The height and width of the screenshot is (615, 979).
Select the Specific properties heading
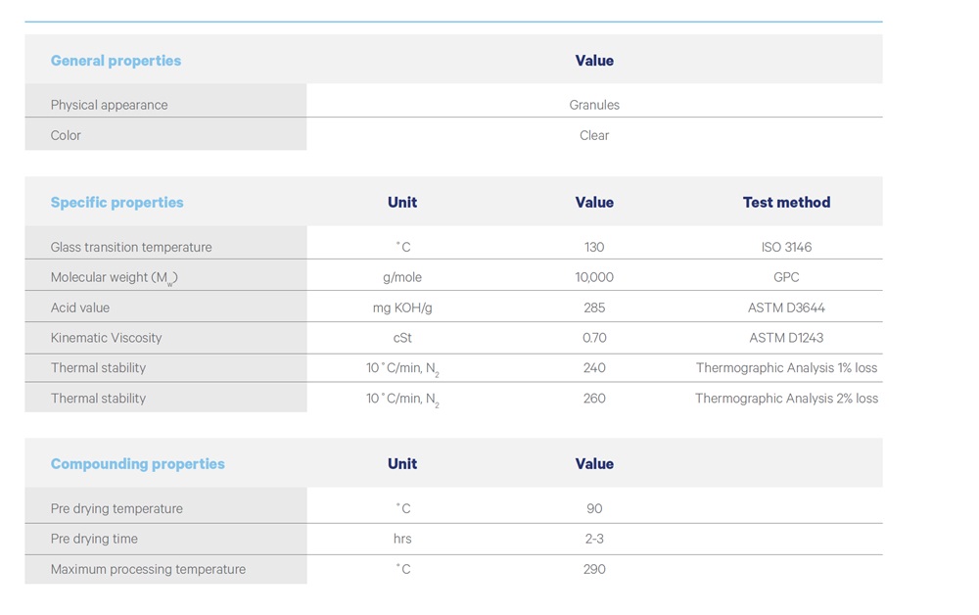(117, 203)
